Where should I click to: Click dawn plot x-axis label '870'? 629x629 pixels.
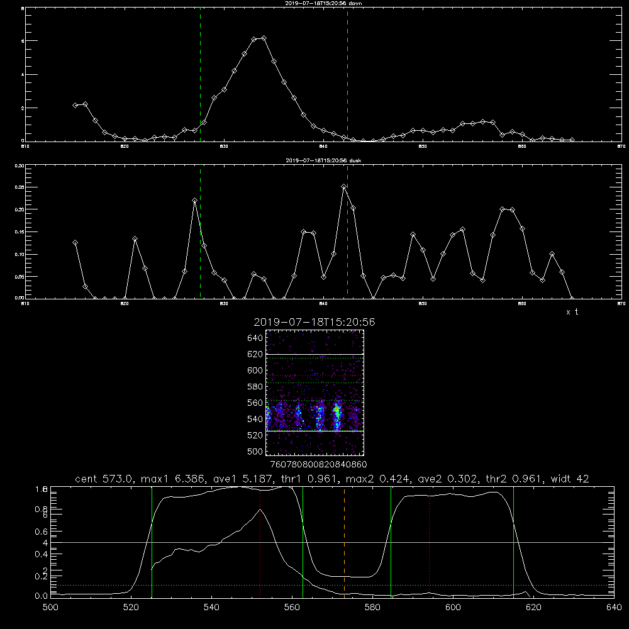(621, 147)
